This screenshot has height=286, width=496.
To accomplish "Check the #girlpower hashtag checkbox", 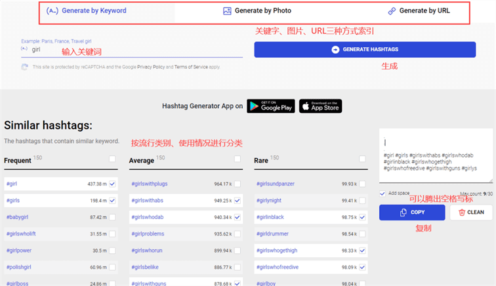I will point(112,251).
